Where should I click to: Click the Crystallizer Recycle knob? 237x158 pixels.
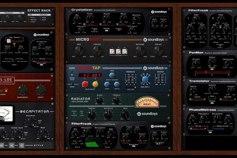point(136,19)
